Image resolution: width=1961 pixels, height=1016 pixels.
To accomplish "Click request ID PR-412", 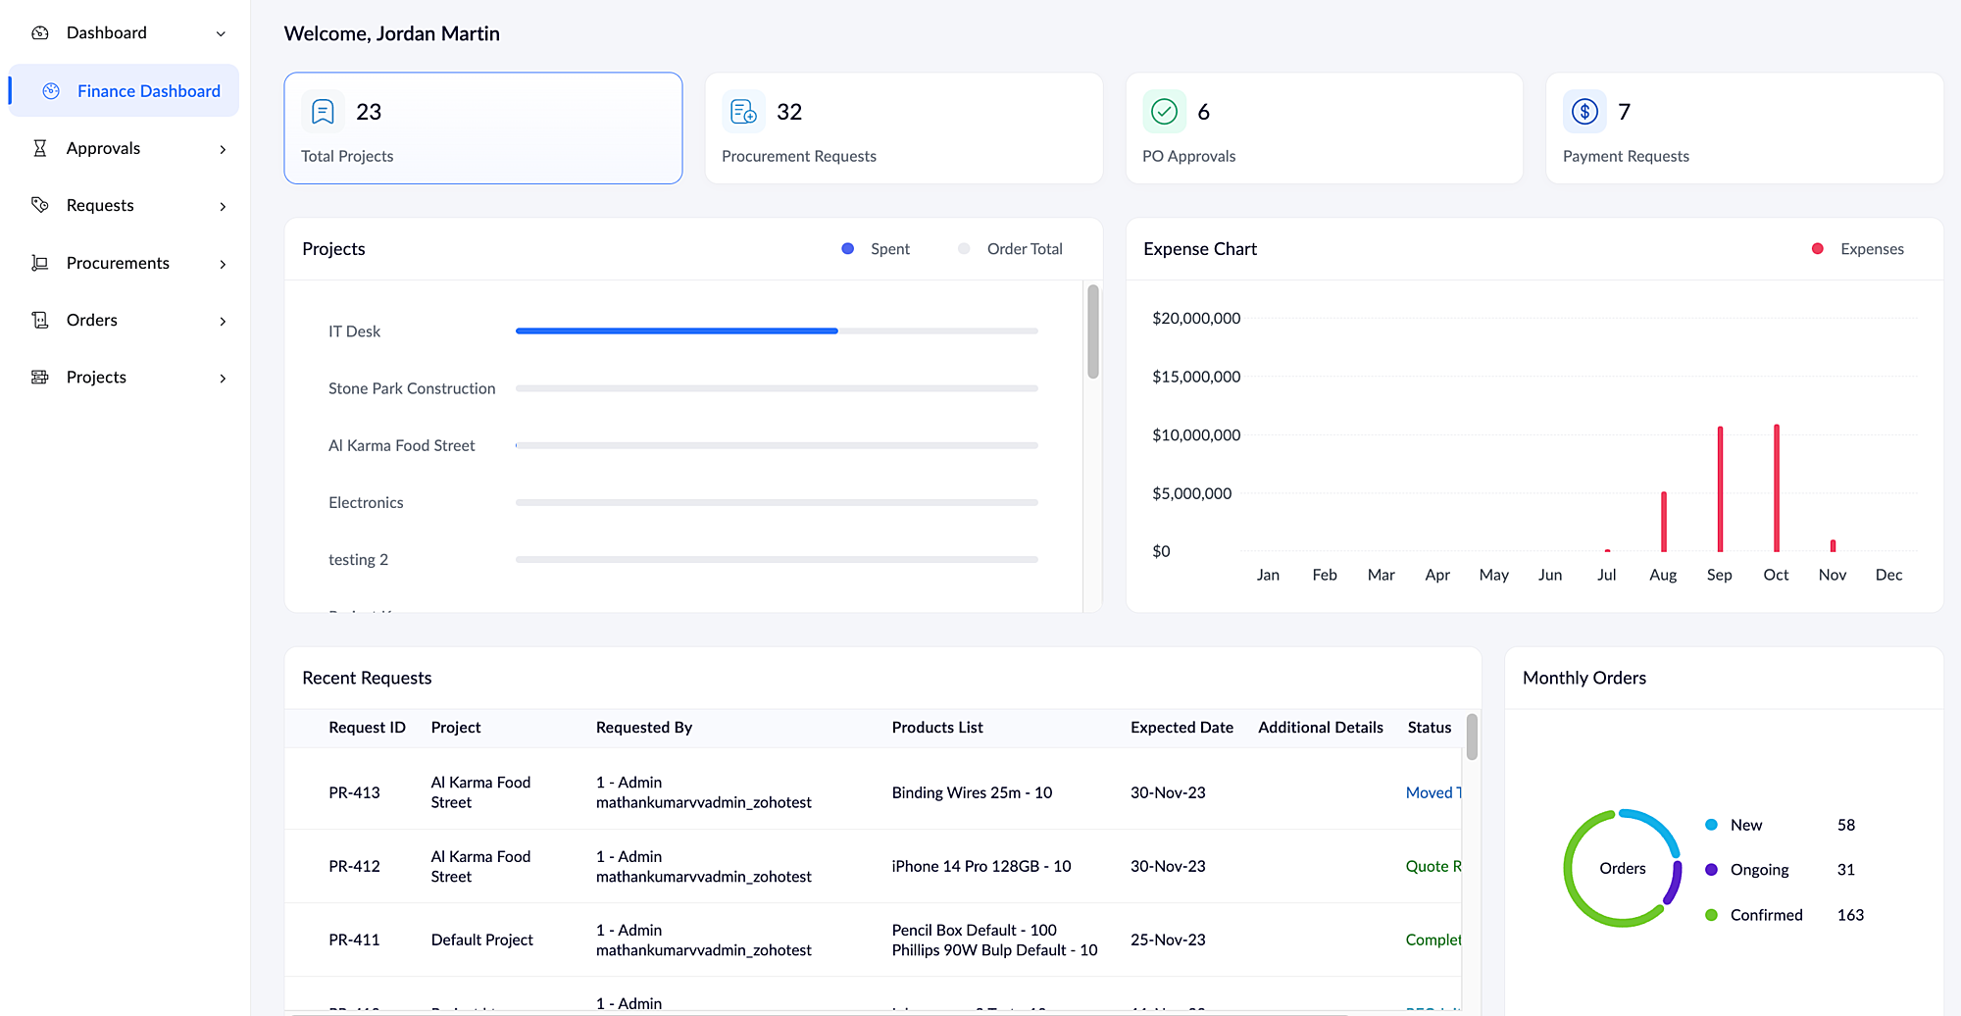I will [x=354, y=866].
